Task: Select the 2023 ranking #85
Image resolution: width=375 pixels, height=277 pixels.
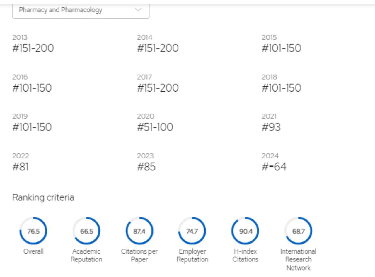Action: coord(146,167)
